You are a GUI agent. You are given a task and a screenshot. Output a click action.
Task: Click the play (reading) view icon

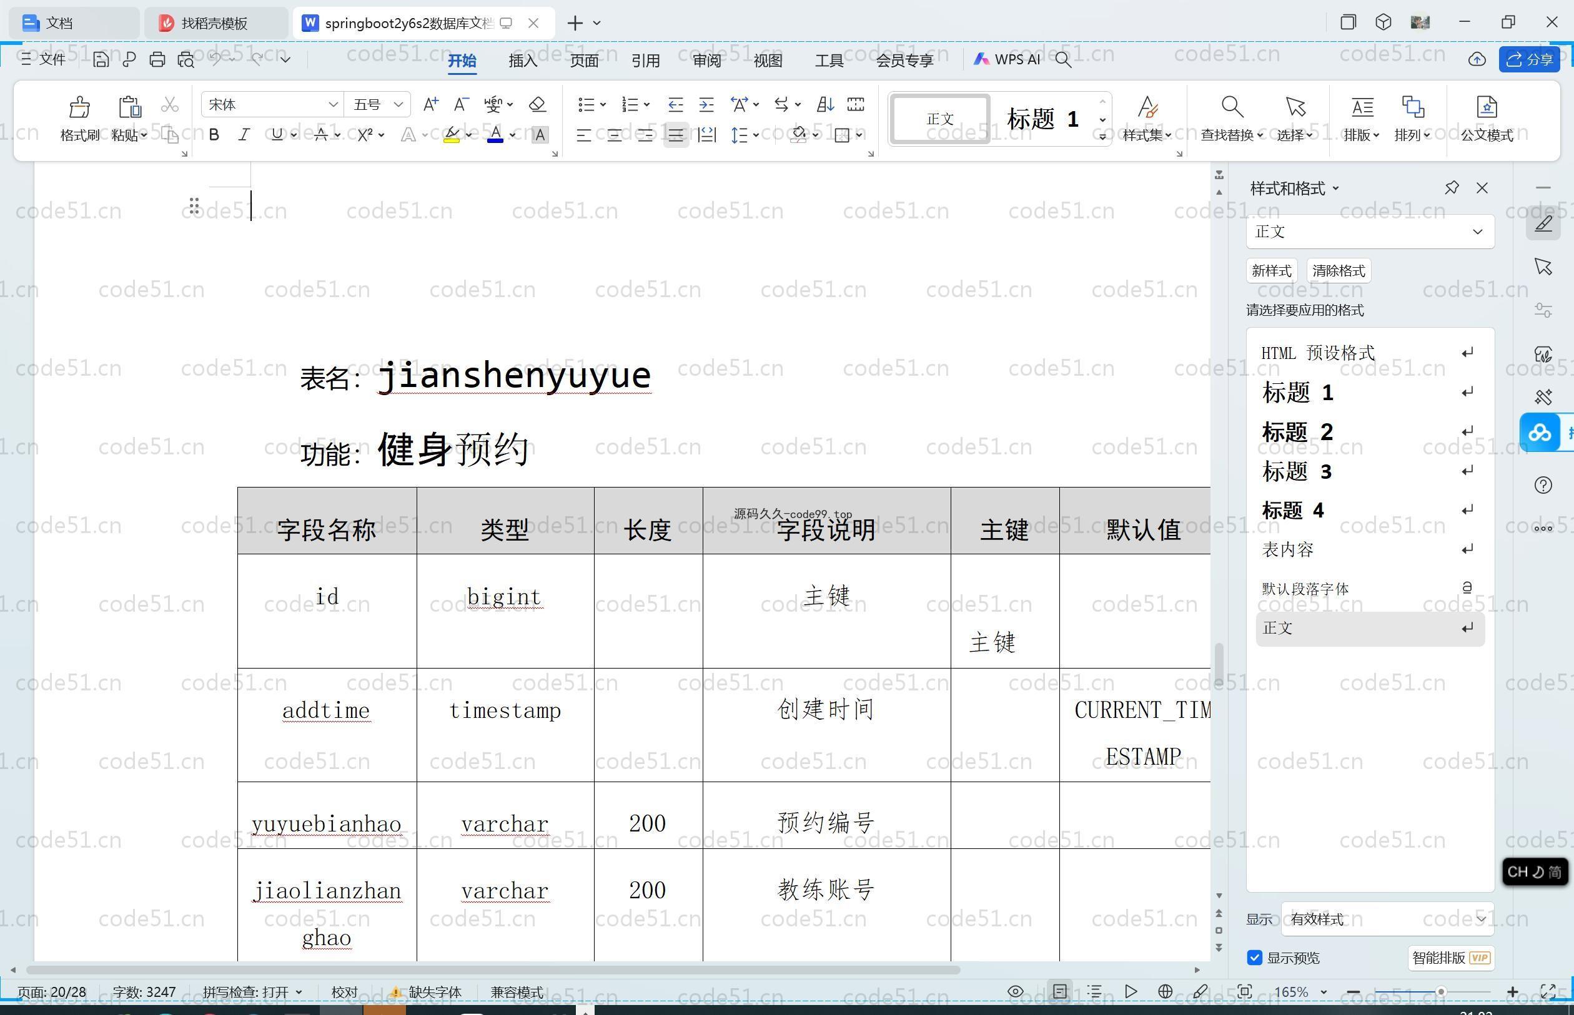pos(1131,991)
